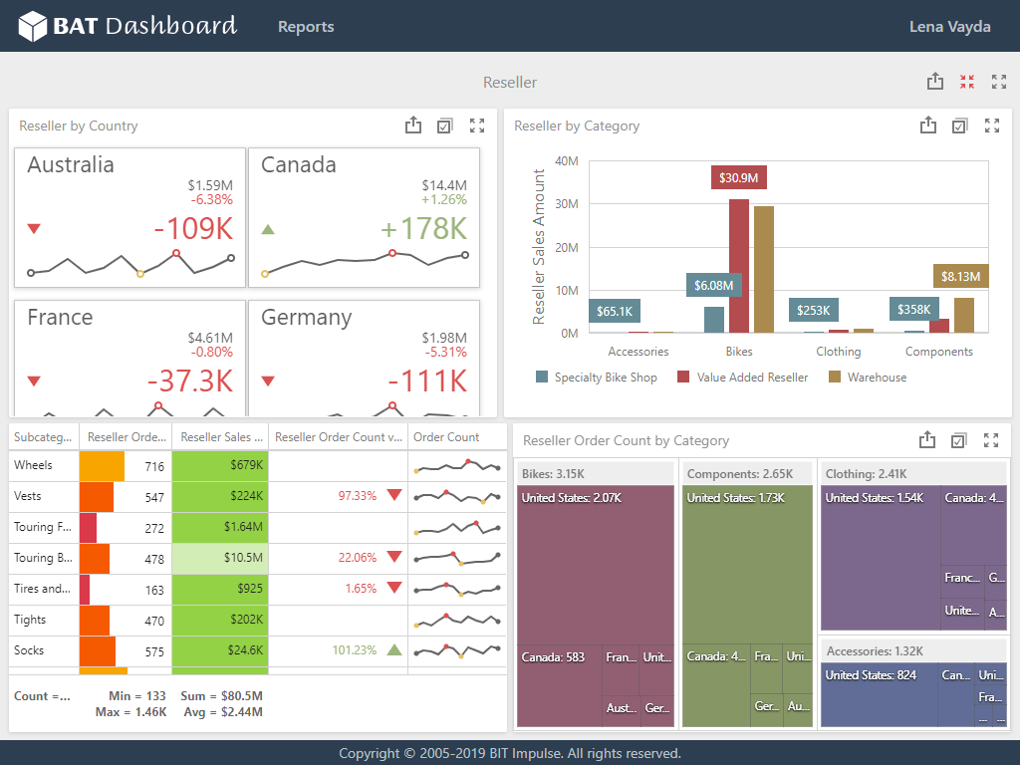Maximize the Reseller Order Count treemap panel
This screenshot has height=765, width=1020.
pos(991,440)
